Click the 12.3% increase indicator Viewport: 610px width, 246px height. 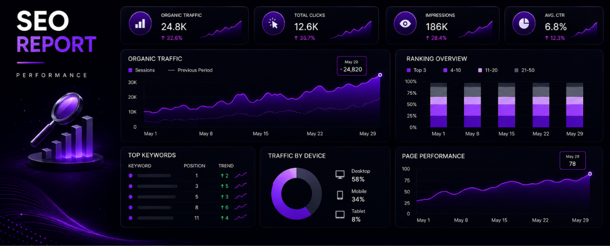(x=555, y=38)
